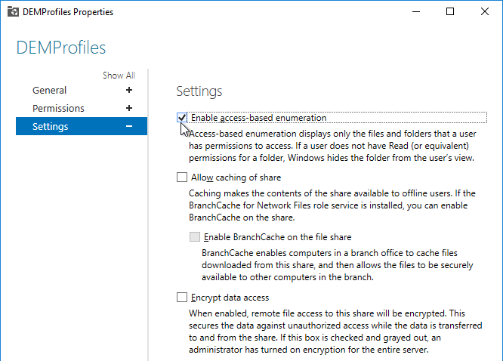Click the DEMProfiles Properties title bar icon

tap(13, 11)
